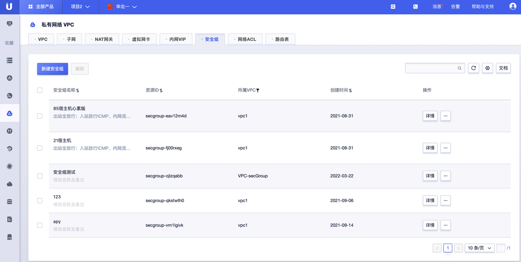
Task: Click the 新建安全组 button
Action: pyautogui.click(x=52, y=68)
